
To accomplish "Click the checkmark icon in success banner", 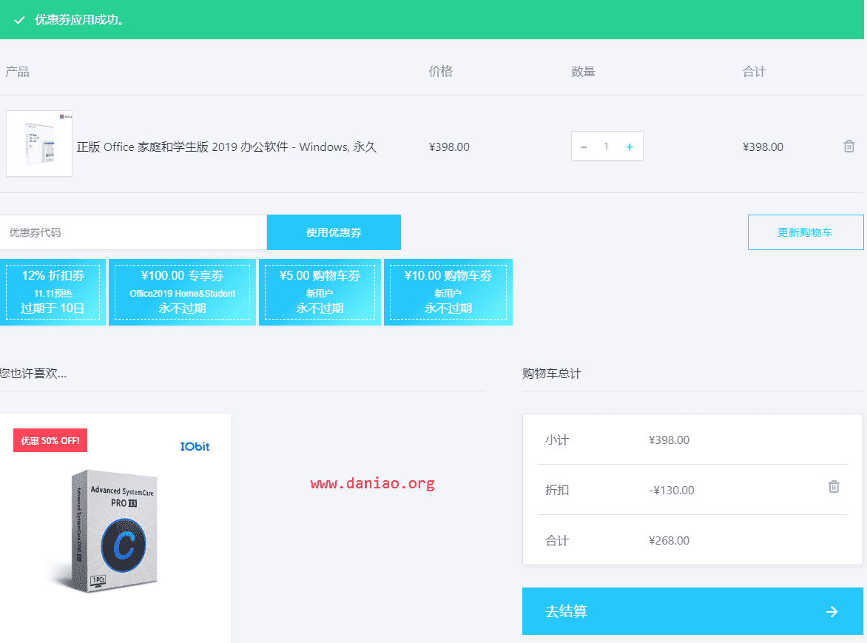I will pyautogui.click(x=19, y=20).
